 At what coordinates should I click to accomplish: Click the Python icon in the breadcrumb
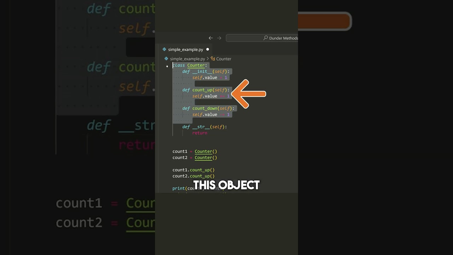point(166,59)
